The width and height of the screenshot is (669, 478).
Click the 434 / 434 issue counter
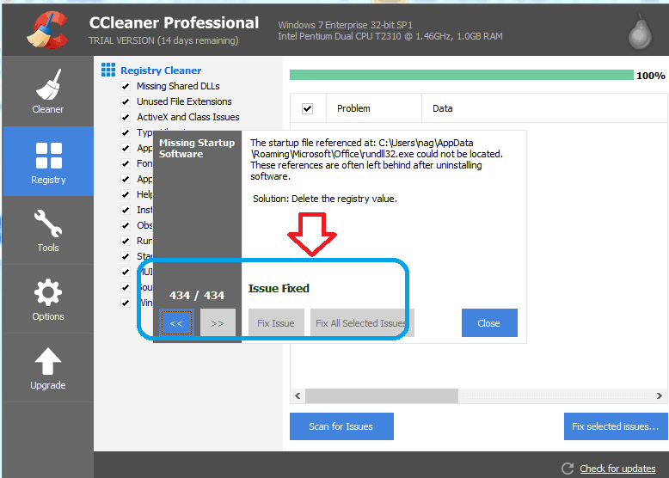(197, 295)
